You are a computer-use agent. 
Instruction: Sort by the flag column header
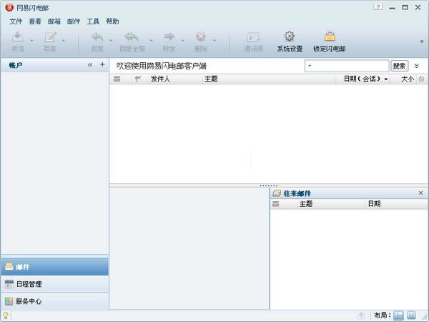coord(138,79)
